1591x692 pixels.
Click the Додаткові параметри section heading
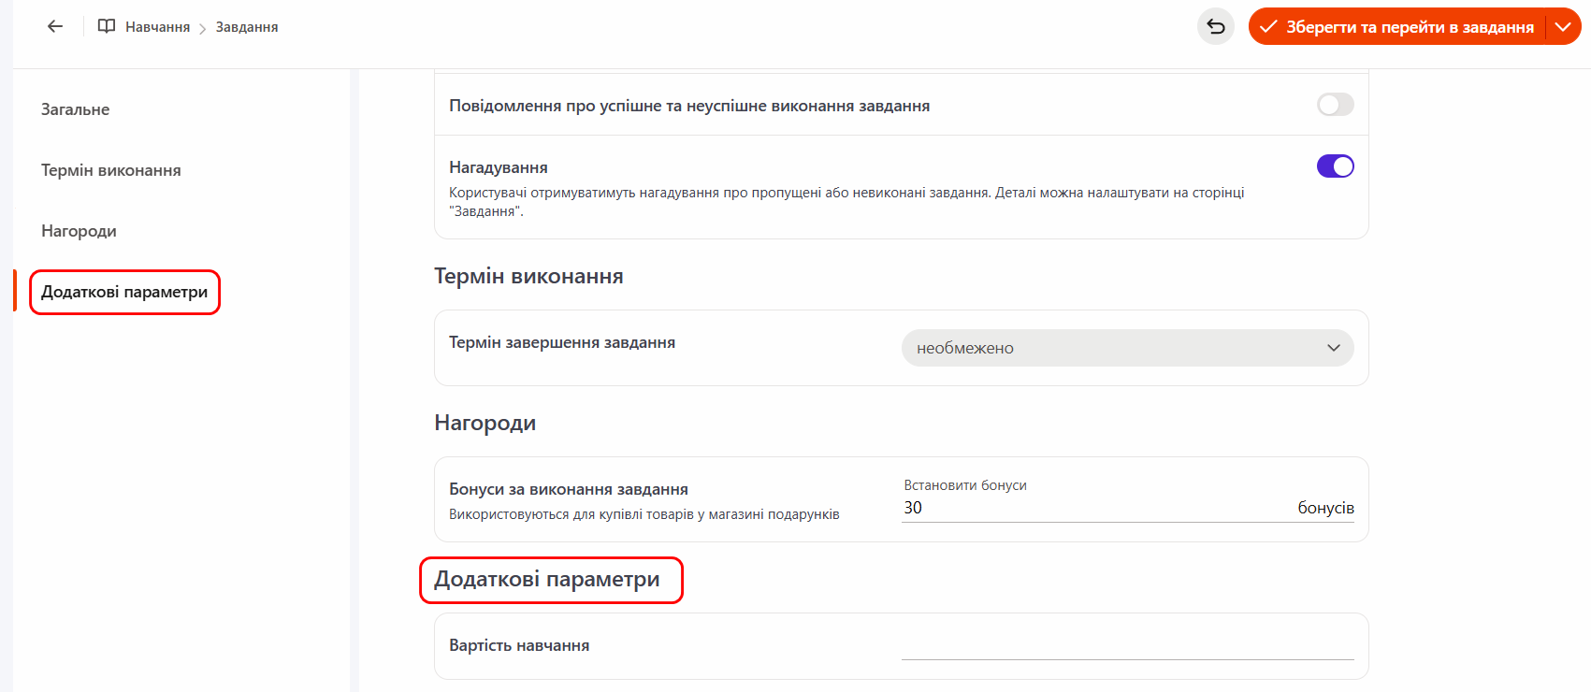(x=547, y=580)
